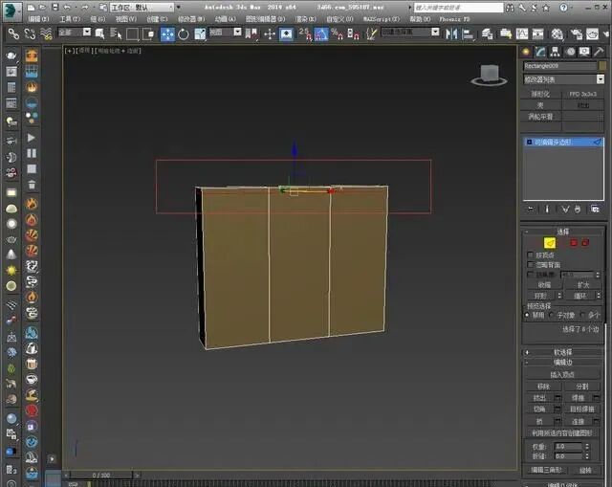Select the Polygon sub-object level icon
612x487 pixels.
pos(574,243)
